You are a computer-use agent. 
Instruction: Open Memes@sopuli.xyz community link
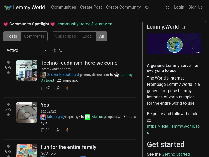(x=106, y=117)
